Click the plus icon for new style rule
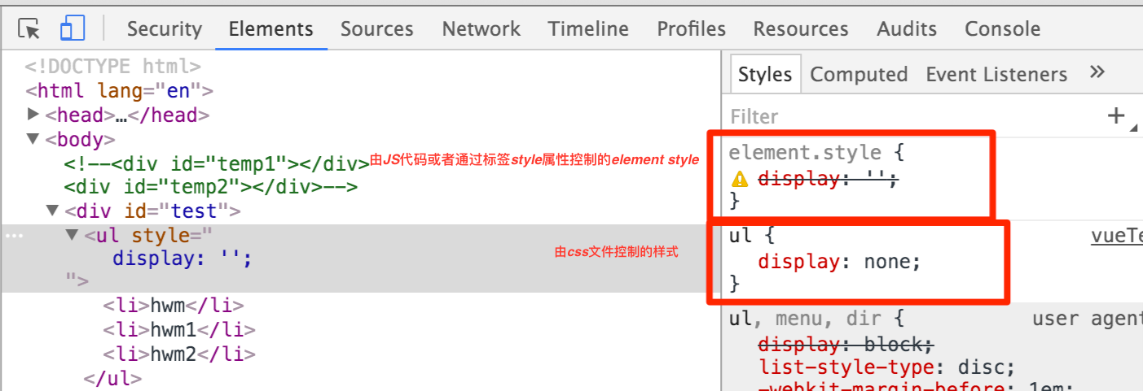The image size is (1143, 391). [x=1116, y=116]
